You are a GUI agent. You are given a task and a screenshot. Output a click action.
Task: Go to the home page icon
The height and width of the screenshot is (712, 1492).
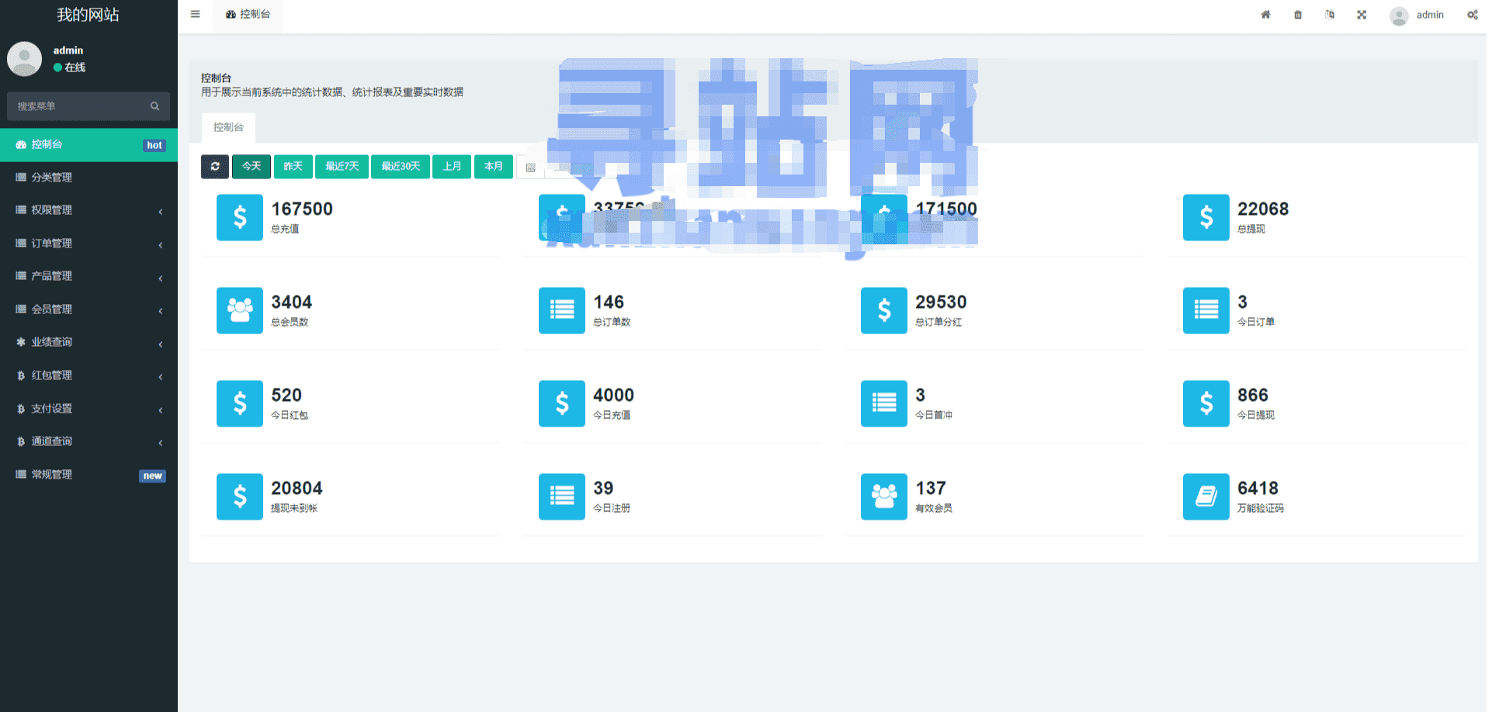pos(1265,15)
